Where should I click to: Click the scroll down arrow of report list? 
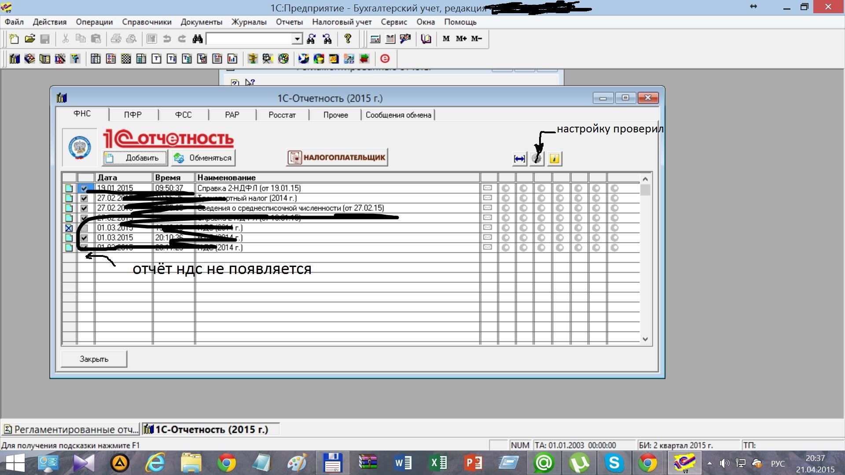pos(645,339)
